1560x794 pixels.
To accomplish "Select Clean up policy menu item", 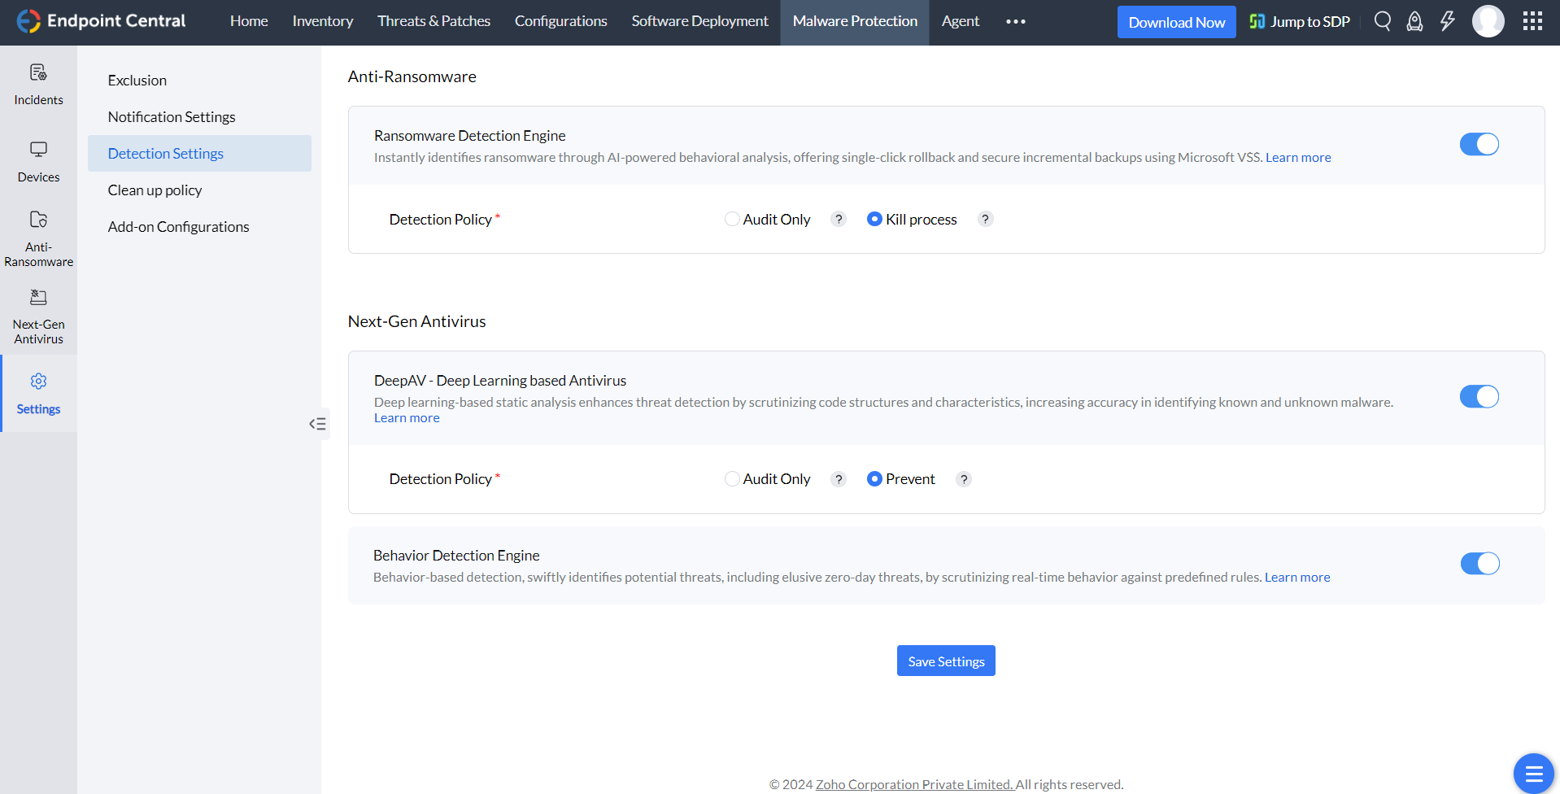I will pyautogui.click(x=155, y=190).
